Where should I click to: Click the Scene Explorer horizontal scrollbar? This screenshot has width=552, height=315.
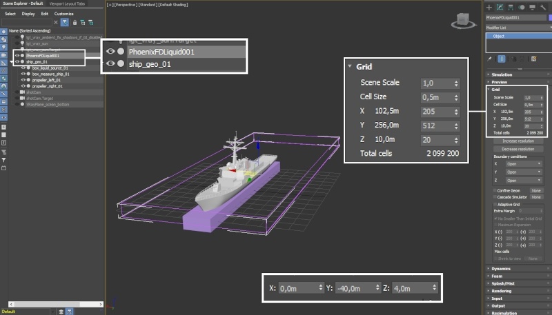[x=56, y=304]
